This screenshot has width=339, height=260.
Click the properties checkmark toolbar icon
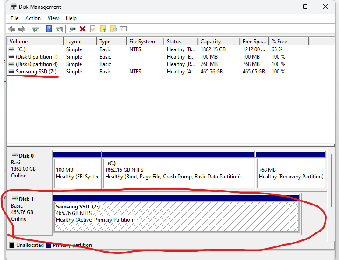tap(93, 29)
